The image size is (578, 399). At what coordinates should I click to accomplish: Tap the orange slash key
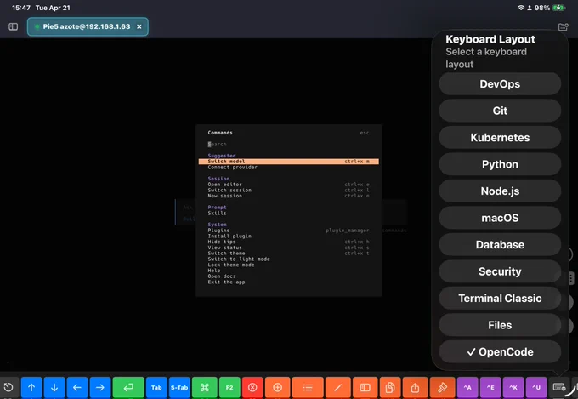coord(338,388)
